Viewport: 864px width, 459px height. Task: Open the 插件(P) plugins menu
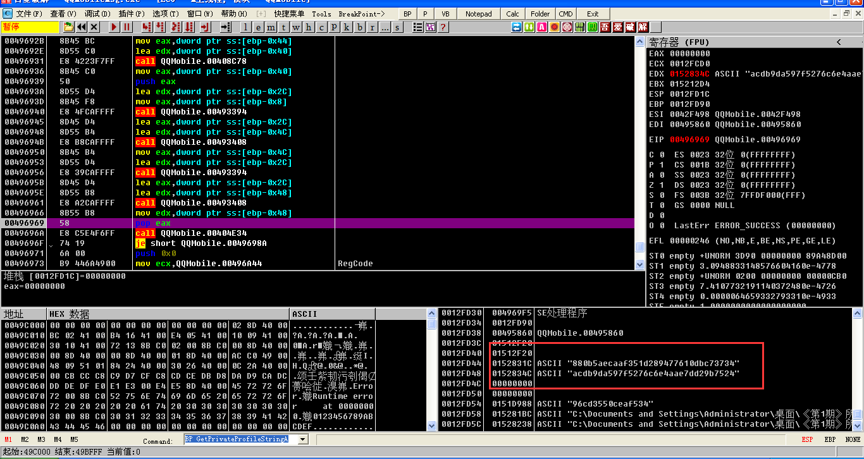click(x=131, y=13)
